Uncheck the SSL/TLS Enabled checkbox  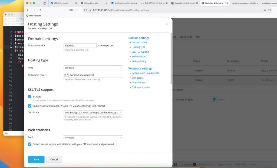pos(30,96)
